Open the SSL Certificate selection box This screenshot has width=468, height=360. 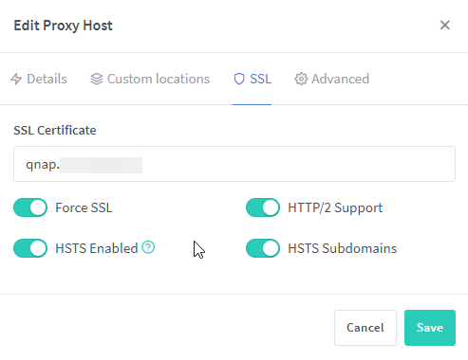tap(234, 164)
